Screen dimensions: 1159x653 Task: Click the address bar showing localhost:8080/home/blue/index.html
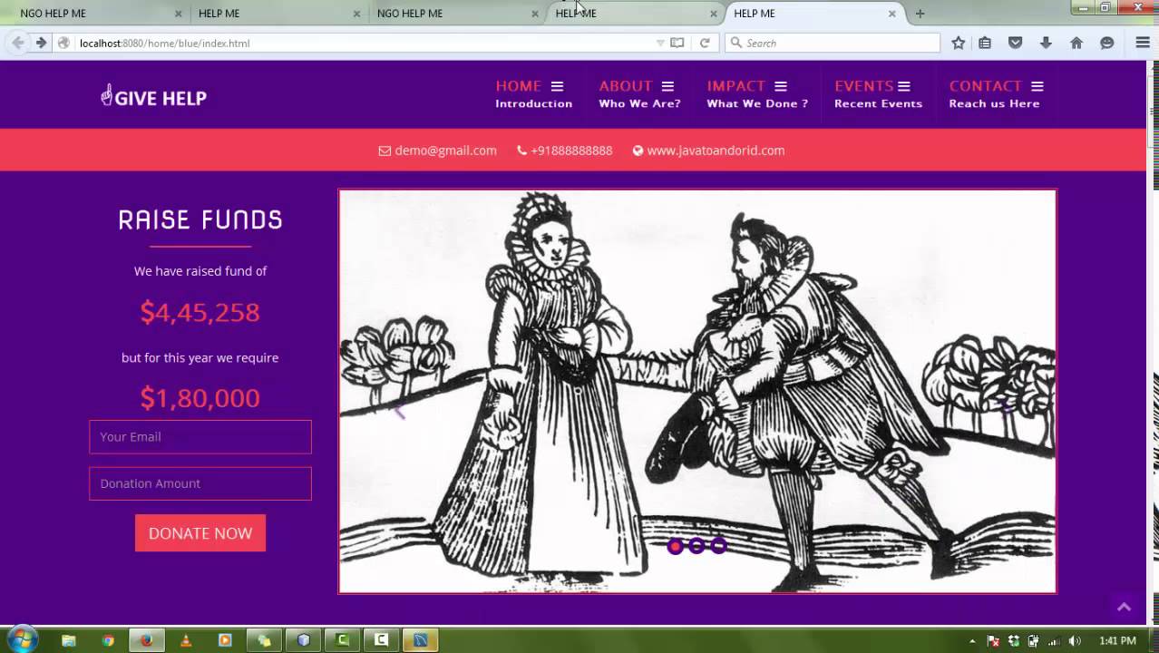point(363,43)
